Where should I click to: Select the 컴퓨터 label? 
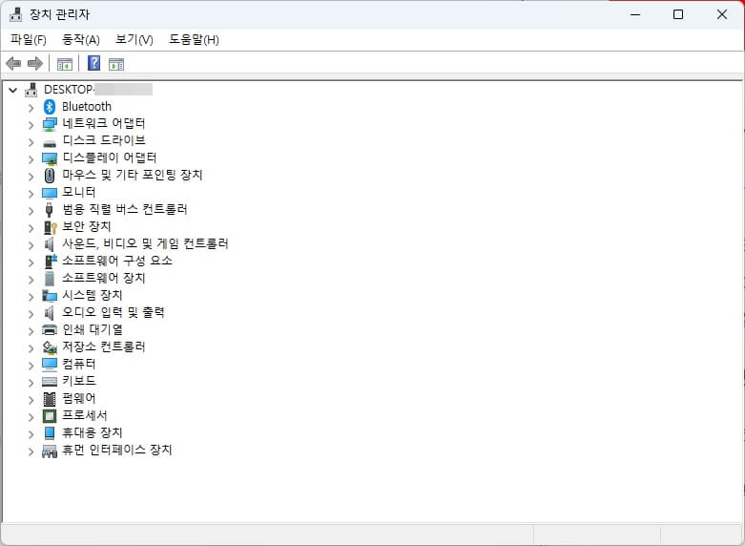coord(79,364)
